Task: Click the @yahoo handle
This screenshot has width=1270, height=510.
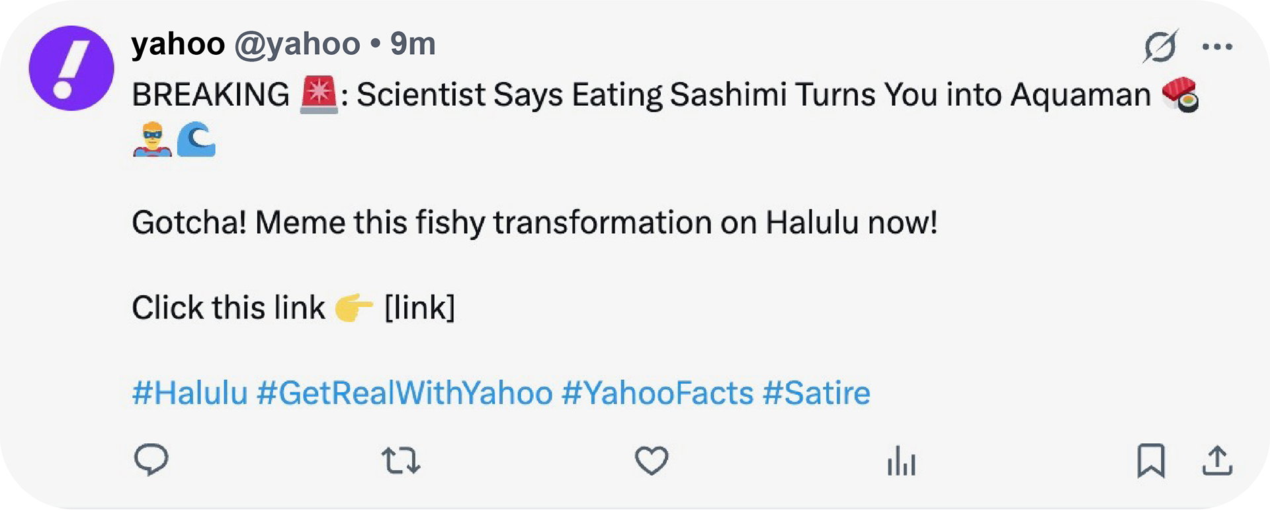Action: pos(297,44)
